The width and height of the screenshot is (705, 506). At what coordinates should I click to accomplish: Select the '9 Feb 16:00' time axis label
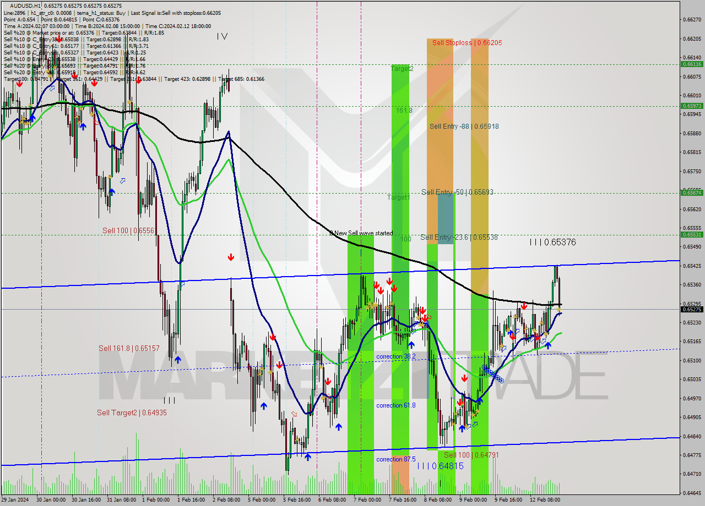click(508, 500)
